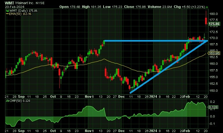Click the green up-arrow beside Chg value
Image resolution: width=223 pixels, height=133 pixels.
tap(207, 7)
